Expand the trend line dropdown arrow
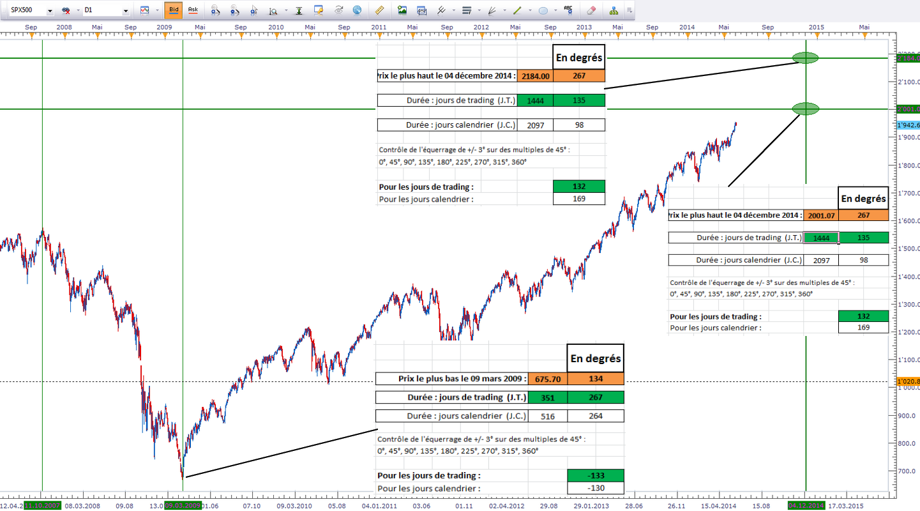 click(530, 11)
